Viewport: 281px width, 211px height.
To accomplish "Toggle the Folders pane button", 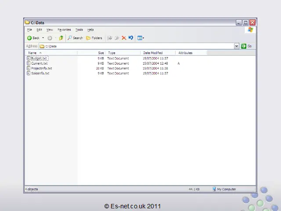I will click(94, 38).
